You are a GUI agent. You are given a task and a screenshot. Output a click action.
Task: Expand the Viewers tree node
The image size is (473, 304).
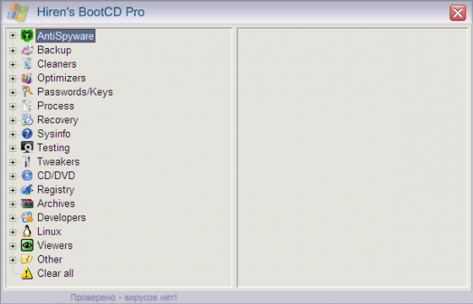pos(13,246)
